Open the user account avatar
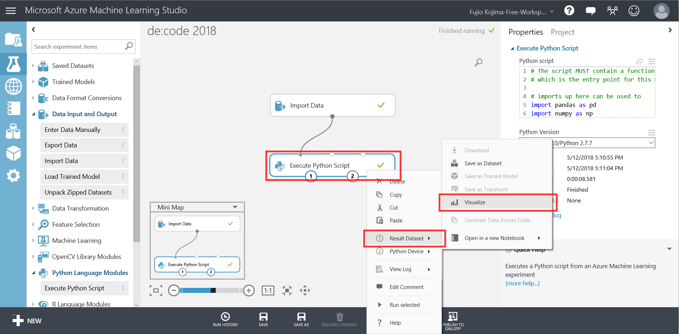This screenshot has width=679, height=334. (x=661, y=11)
